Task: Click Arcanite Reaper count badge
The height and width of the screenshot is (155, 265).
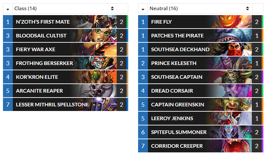Action: coord(122,91)
